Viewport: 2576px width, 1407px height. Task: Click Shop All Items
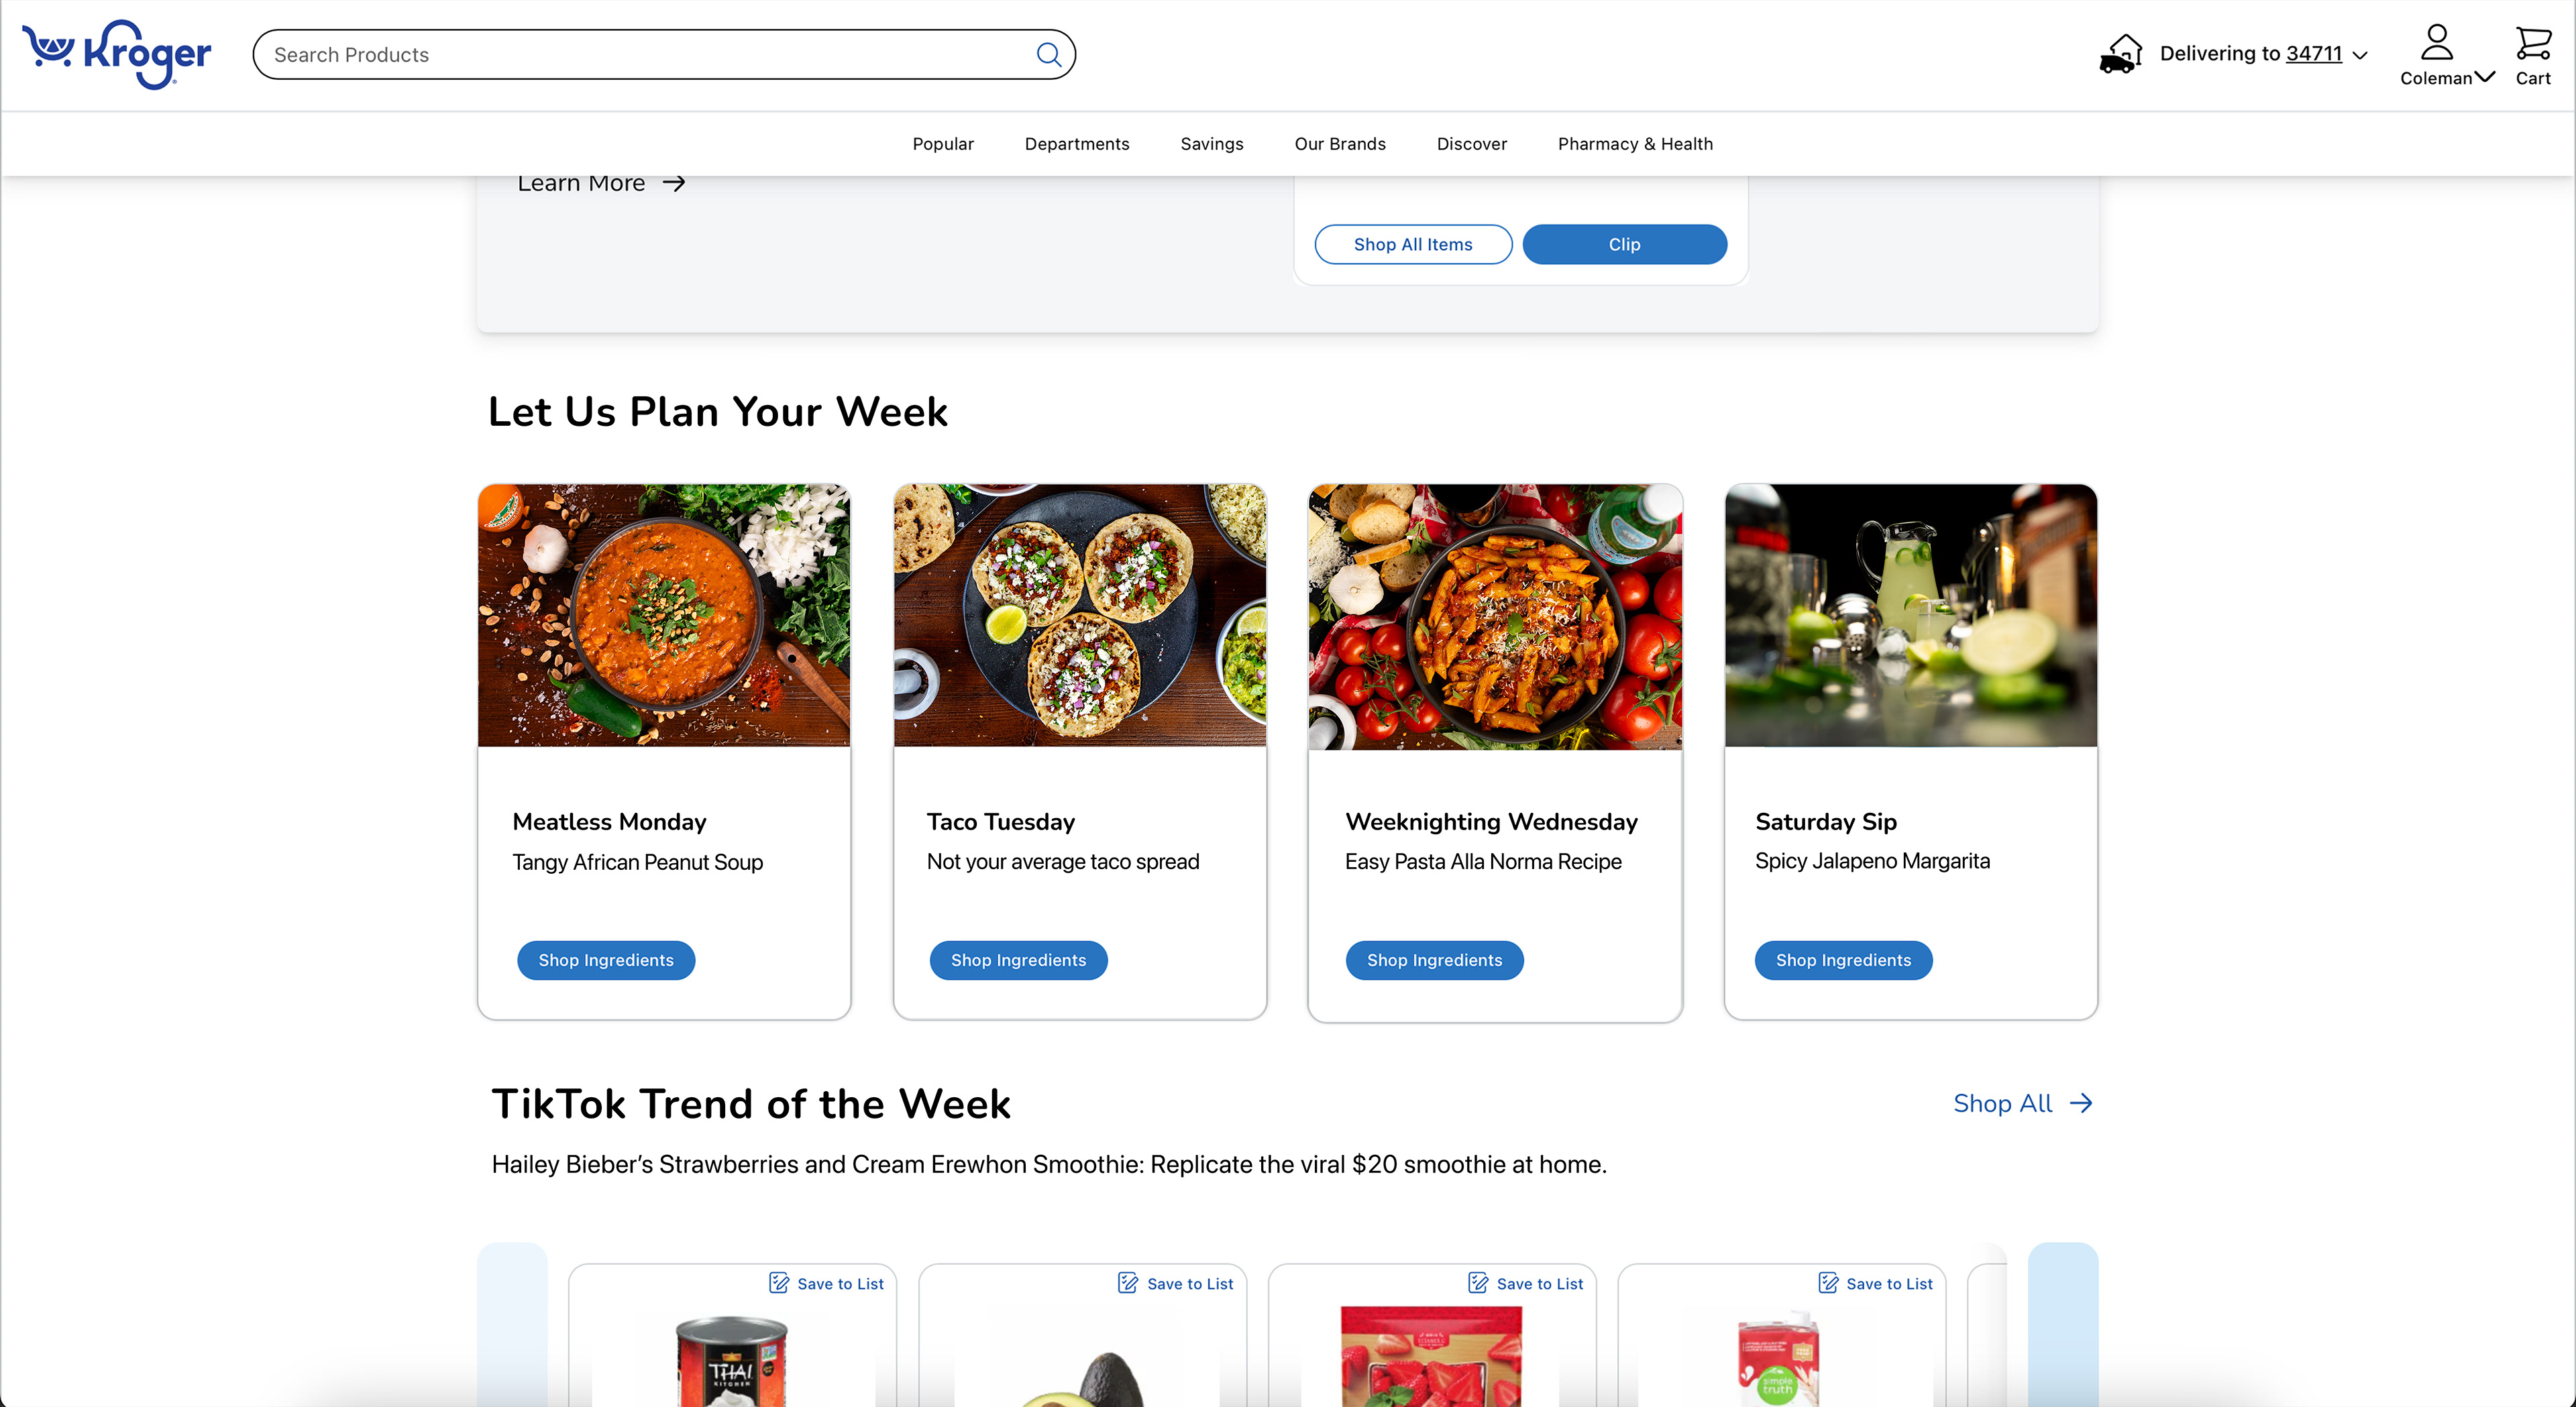click(x=1413, y=244)
